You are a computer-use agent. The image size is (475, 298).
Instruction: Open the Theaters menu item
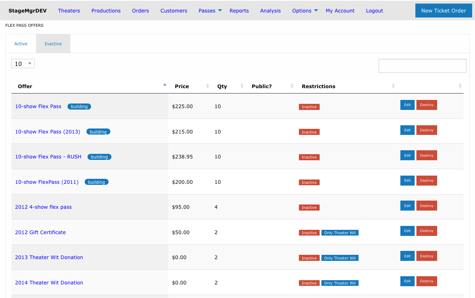(x=69, y=11)
